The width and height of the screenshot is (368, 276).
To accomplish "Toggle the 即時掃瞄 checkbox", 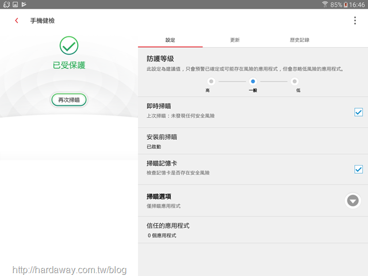I will point(358,112).
